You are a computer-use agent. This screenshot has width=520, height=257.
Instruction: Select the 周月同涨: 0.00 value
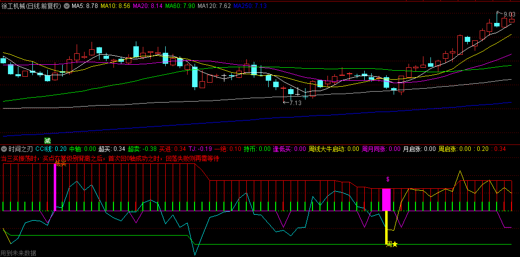(x=381, y=149)
